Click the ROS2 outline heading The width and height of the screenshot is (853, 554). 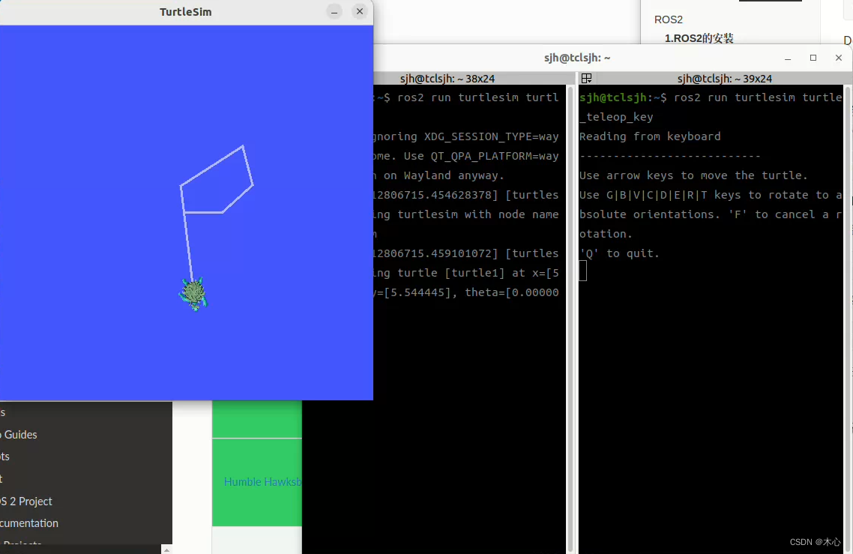tap(668, 19)
